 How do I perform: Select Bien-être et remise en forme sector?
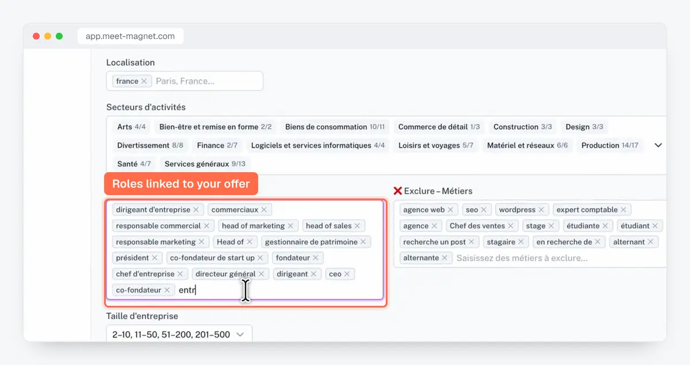(216, 127)
